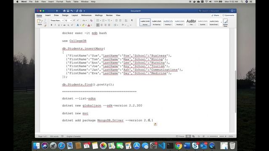This screenshot has width=269, height=151.
Task: Adjust the zoom slider in status bar
Action: click(x=217, y=136)
